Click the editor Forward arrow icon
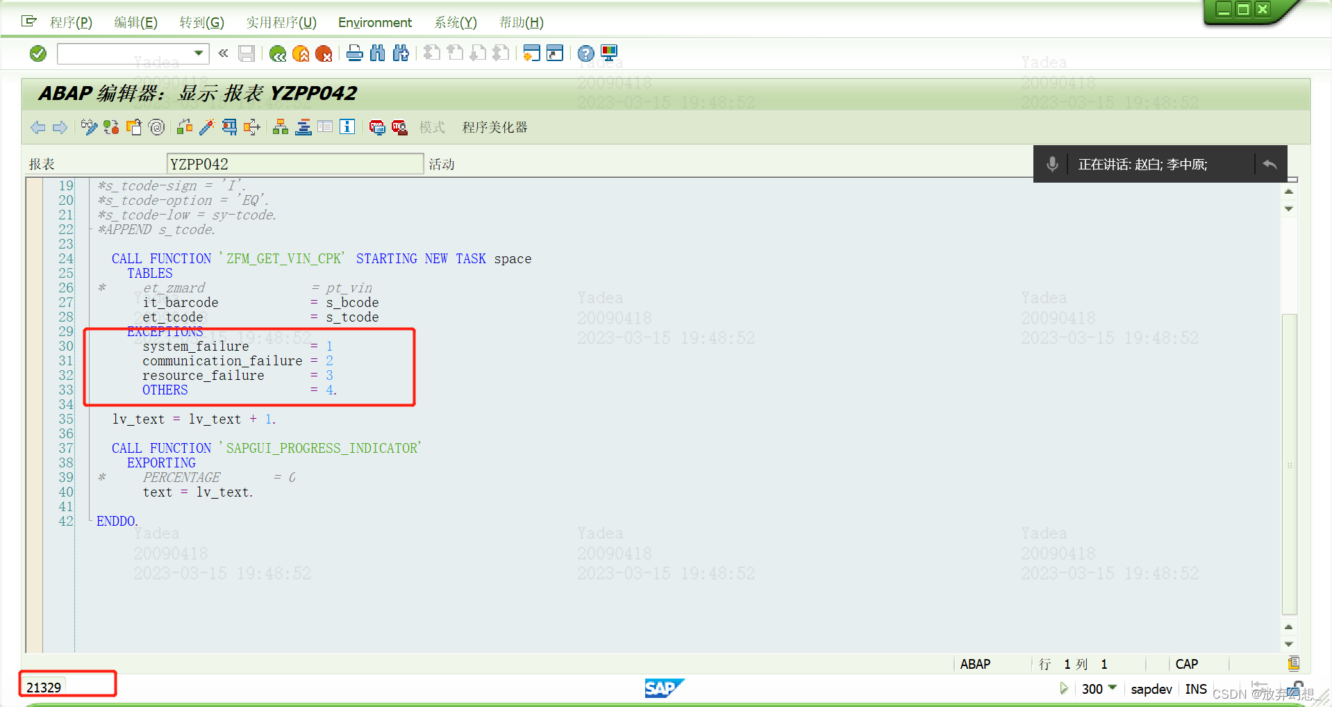This screenshot has width=1332, height=707. click(x=60, y=127)
